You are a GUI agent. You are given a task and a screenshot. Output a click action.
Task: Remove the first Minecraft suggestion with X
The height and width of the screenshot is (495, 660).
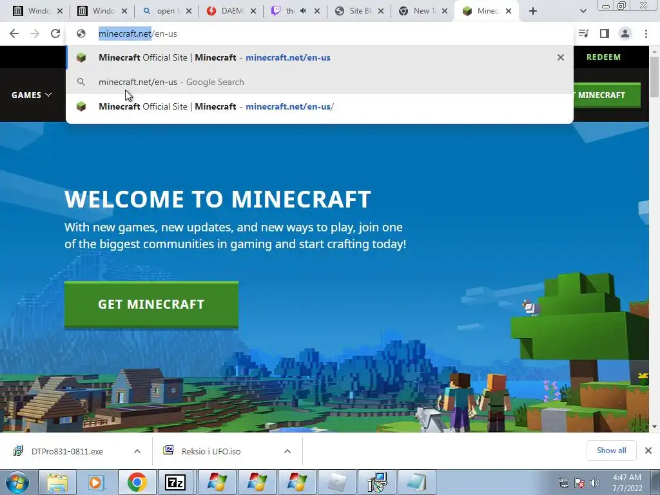point(560,57)
